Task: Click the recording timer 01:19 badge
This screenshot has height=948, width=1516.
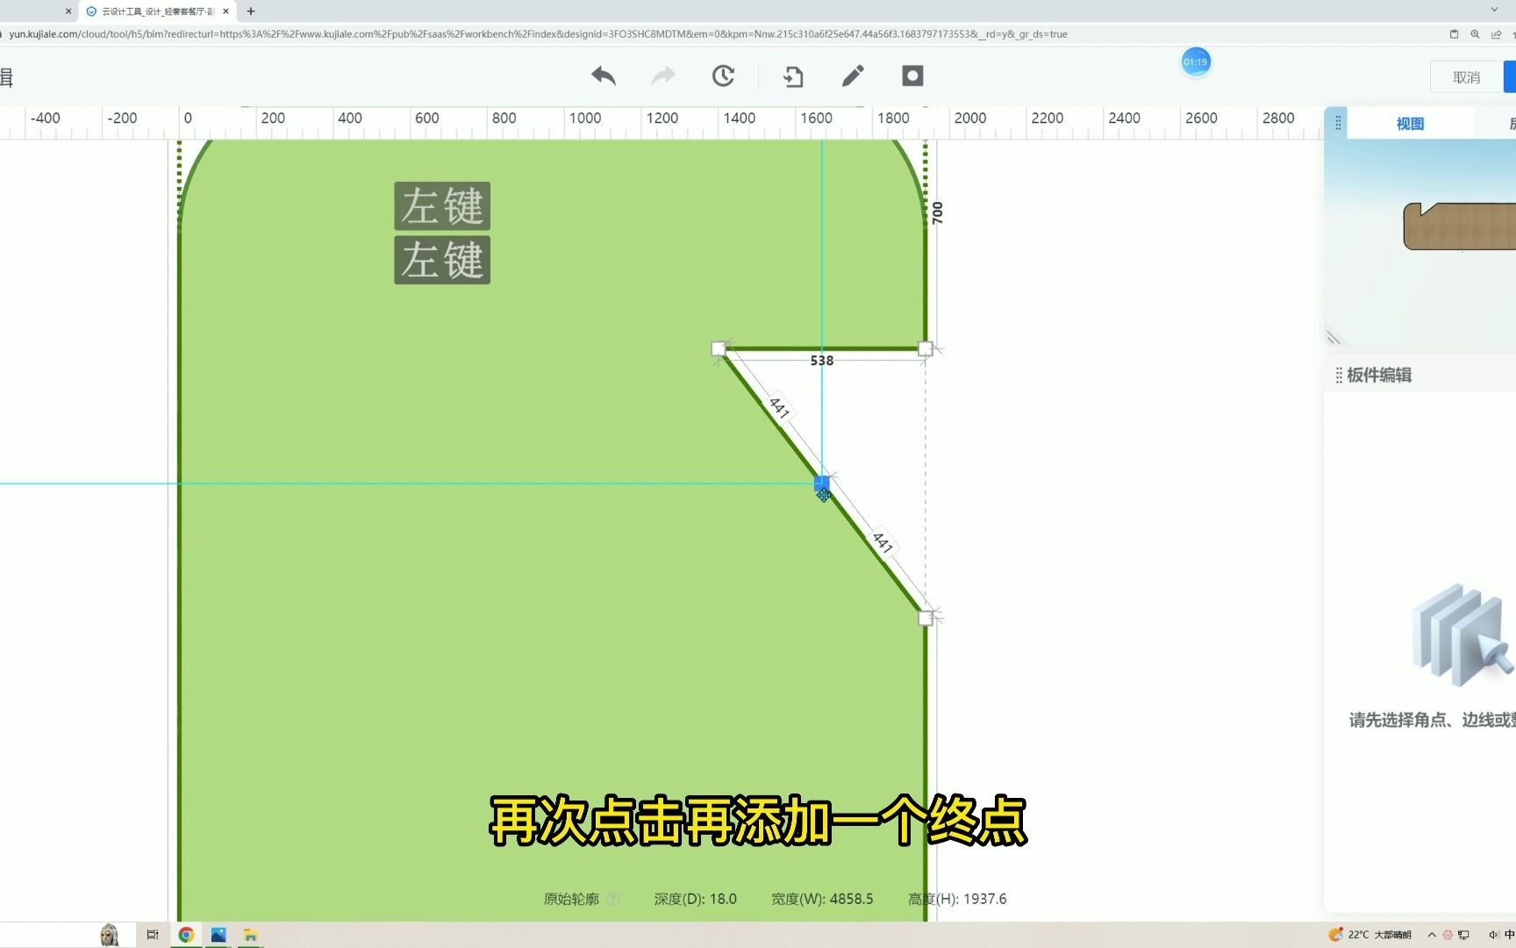Action: 1195,62
